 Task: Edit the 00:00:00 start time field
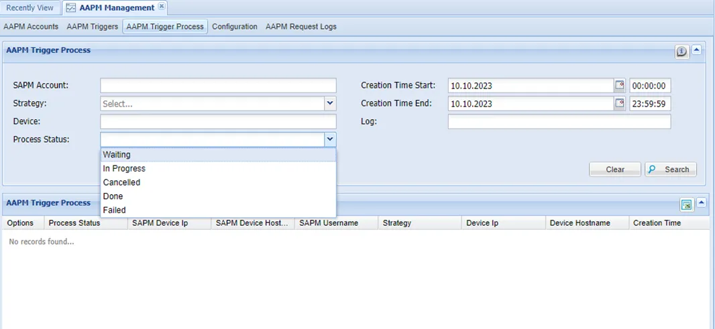[x=650, y=86]
